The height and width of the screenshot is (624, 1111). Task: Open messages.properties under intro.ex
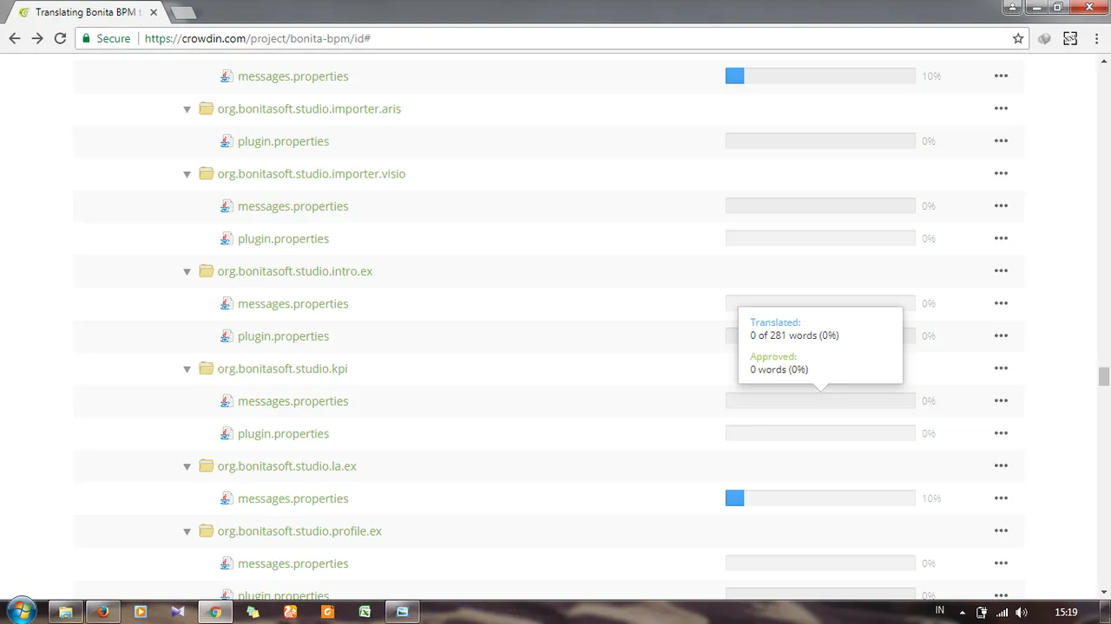point(293,303)
